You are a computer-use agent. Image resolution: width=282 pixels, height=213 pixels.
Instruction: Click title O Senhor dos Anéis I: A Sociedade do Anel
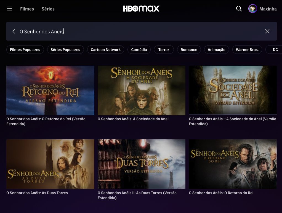(233, 121)
